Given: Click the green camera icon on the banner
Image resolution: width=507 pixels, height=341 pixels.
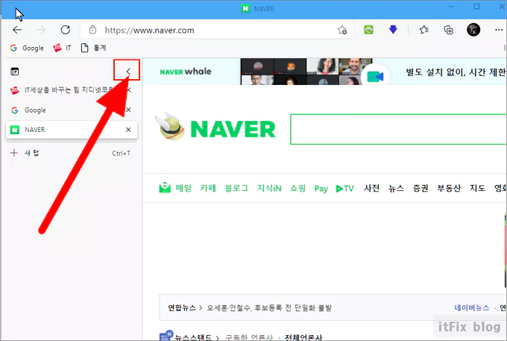Looking at the screenshot, I should (x=375, y=77).
